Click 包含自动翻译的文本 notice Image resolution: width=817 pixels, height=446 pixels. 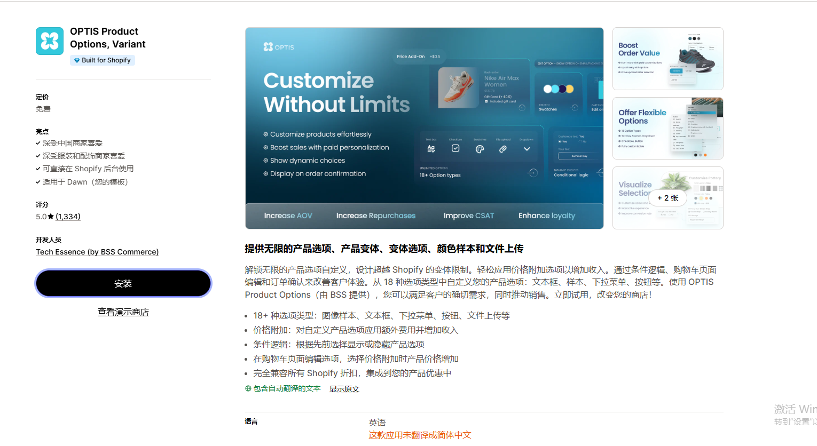[x=287, y=388]
